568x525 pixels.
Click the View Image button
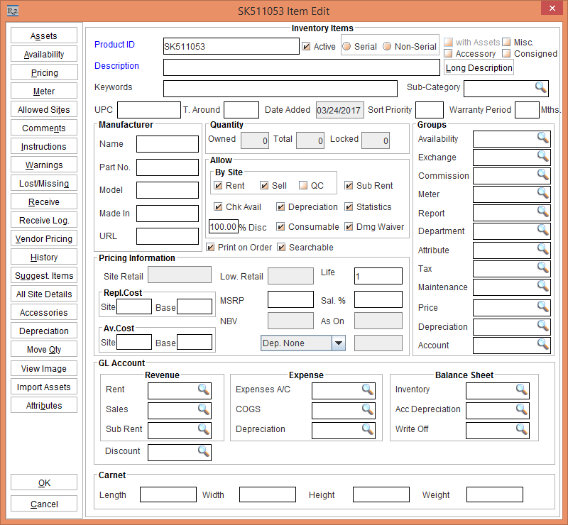(44, 368)
